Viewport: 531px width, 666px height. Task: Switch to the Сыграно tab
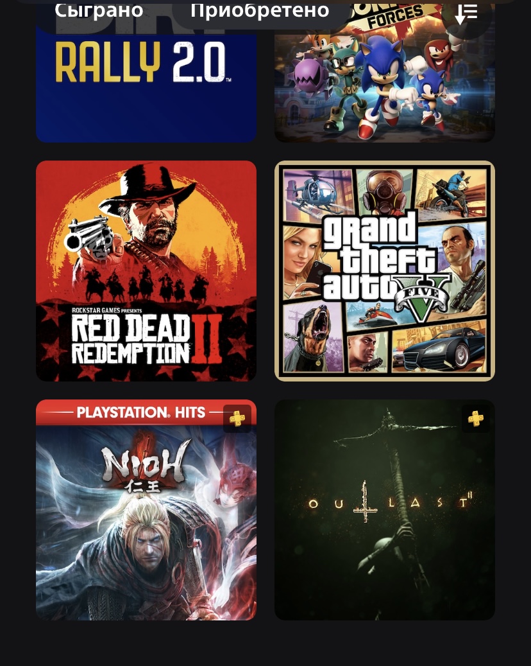point(98,11)
